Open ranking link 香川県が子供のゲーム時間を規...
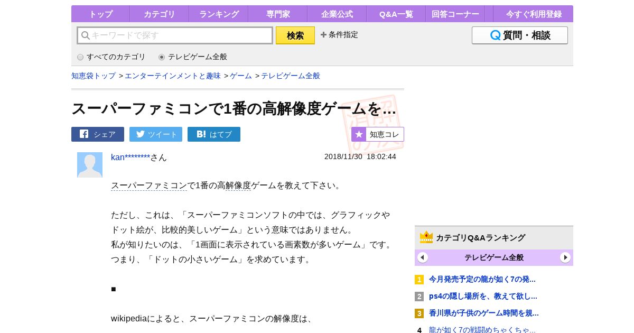634x333 pixels. pos(484,313)
